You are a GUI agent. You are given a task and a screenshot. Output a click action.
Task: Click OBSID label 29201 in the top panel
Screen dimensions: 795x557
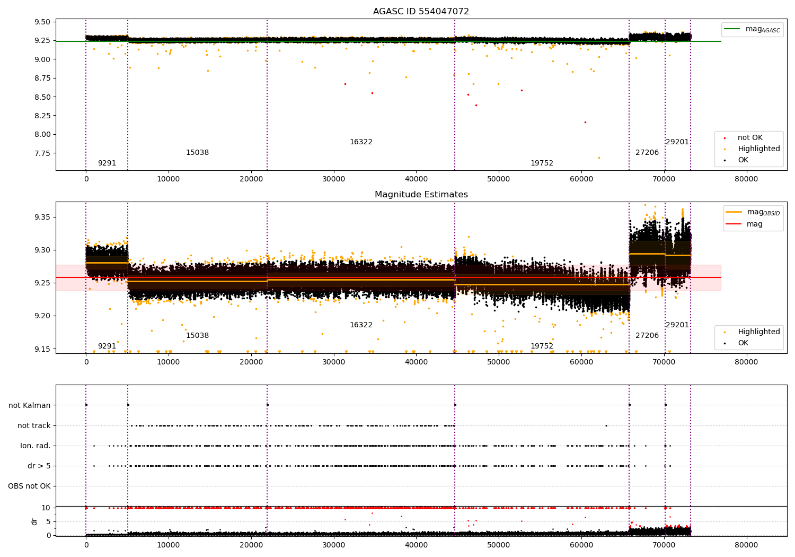click(x=677, y=142)
